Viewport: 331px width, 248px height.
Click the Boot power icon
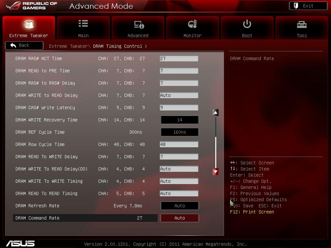247,24
